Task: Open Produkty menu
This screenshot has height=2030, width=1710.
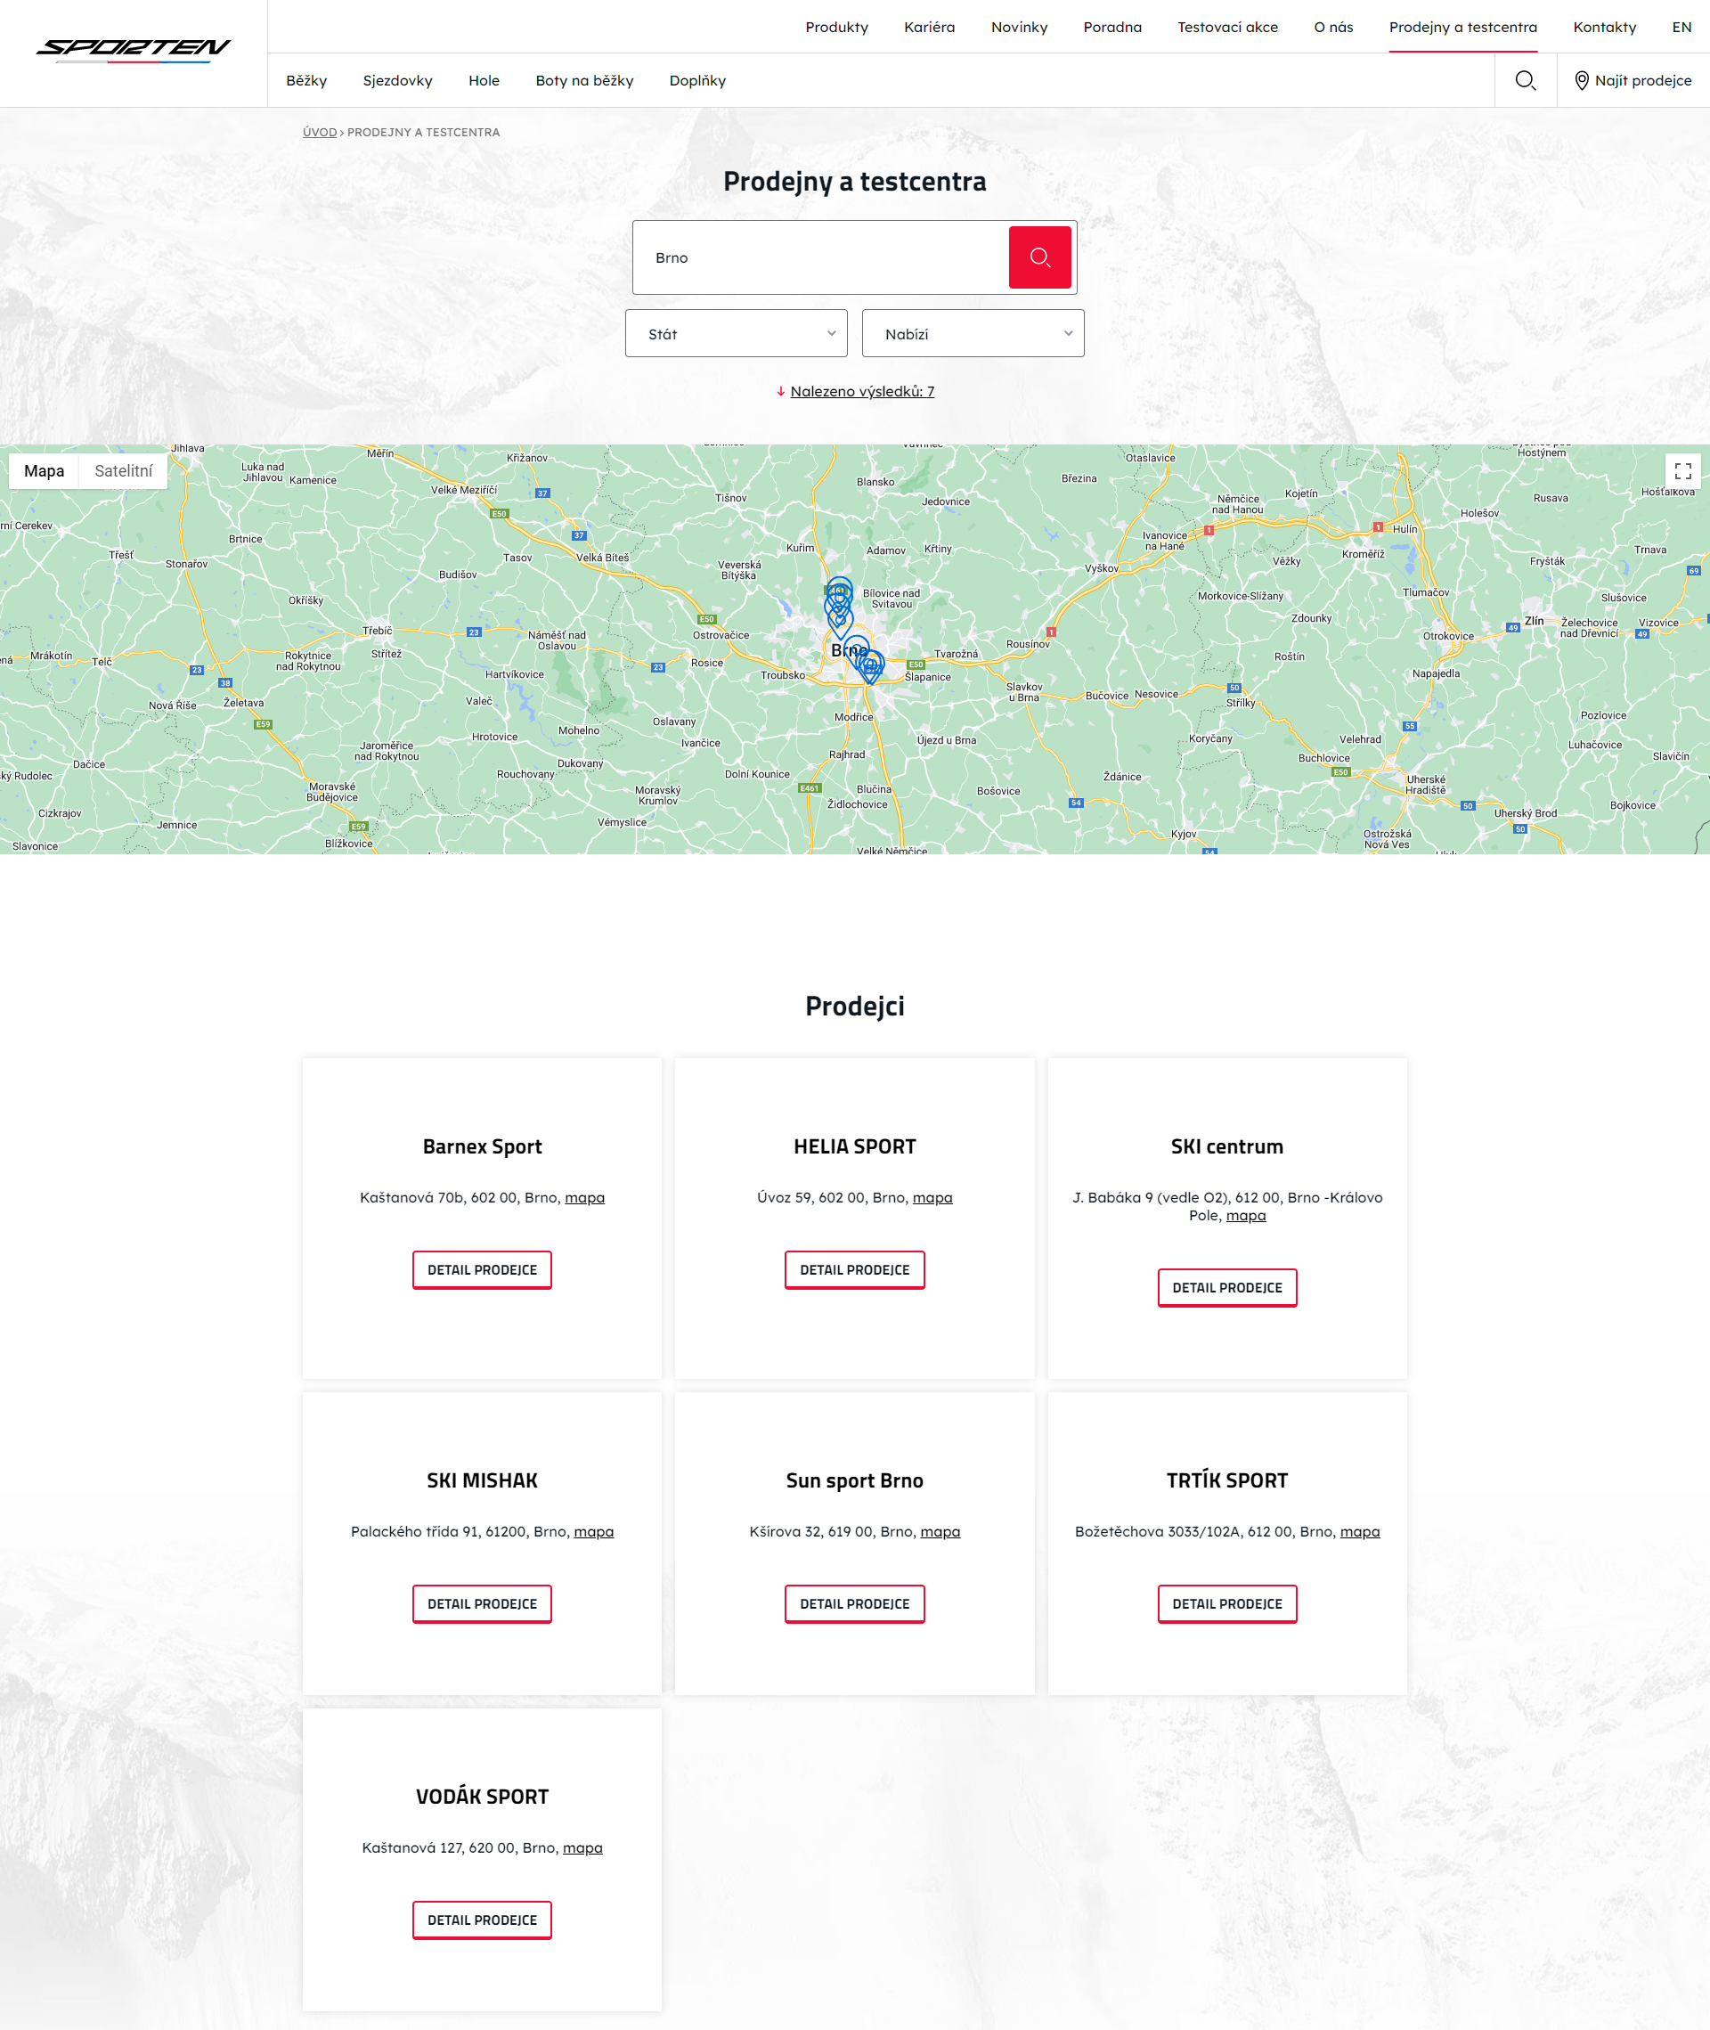Action: pyautogui.click(x=836, y=27)
